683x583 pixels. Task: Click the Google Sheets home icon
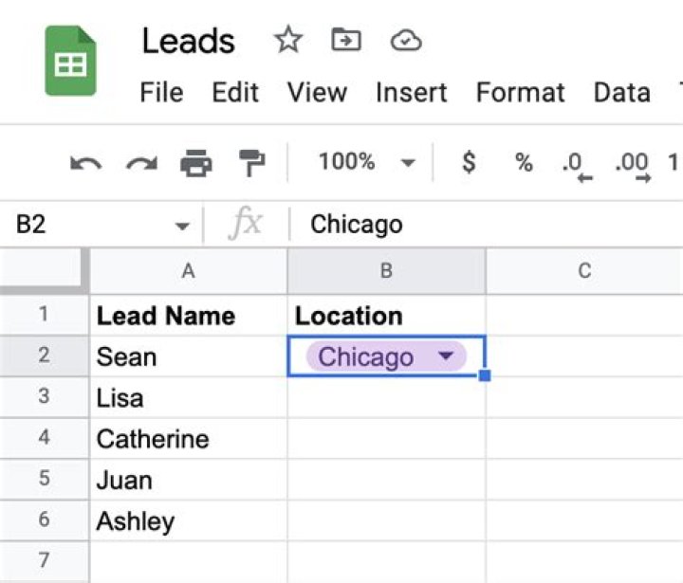point(70,61)
